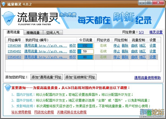Click 停止 for row 23545452
The image size is (166, 119).
pyautogui.click(x=117, y=51)
